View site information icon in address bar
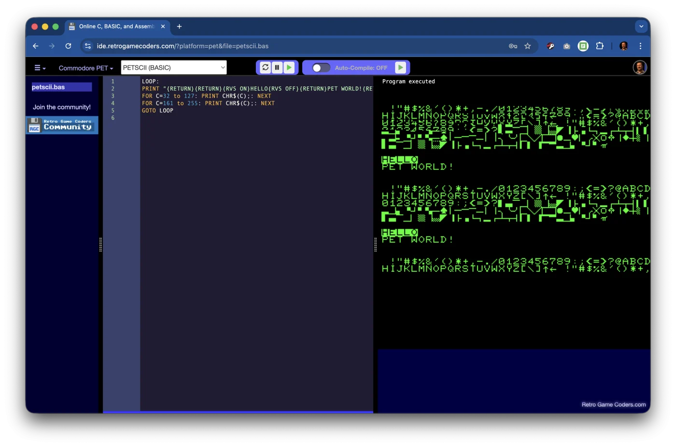Image resolution: width=676 pixels, height=447 pixels. tap(88, 46)
